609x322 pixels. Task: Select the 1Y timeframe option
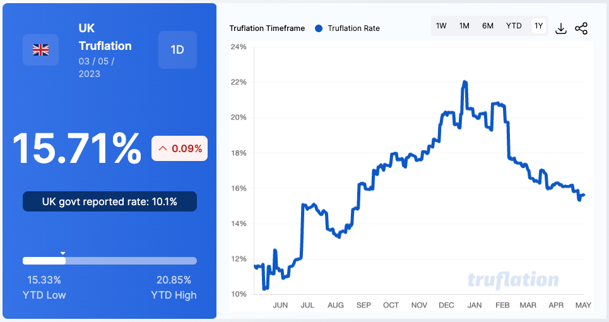point(538,26)
